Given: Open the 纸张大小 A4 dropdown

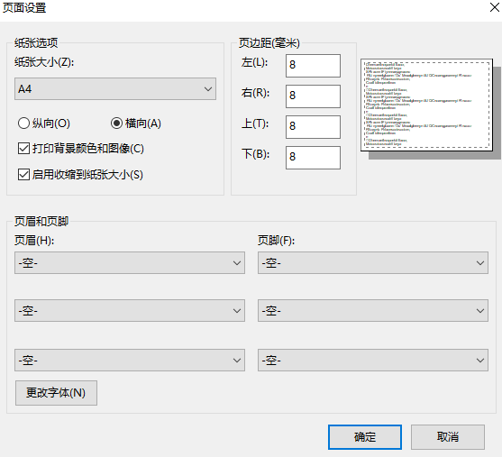Looking at the screenshot, I should pos(115,88).
